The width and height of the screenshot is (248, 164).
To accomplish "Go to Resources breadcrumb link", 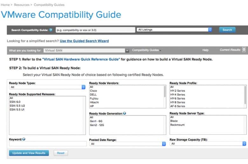I will (22, 5).
